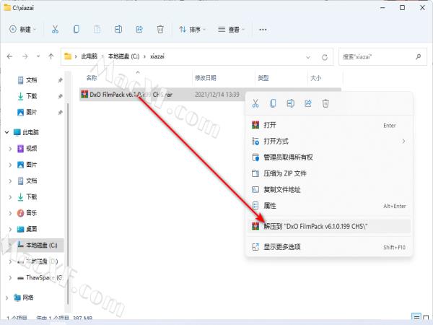Click the Share icon in the context menu
The image size is (433, 325).
[x=308, y=103]
